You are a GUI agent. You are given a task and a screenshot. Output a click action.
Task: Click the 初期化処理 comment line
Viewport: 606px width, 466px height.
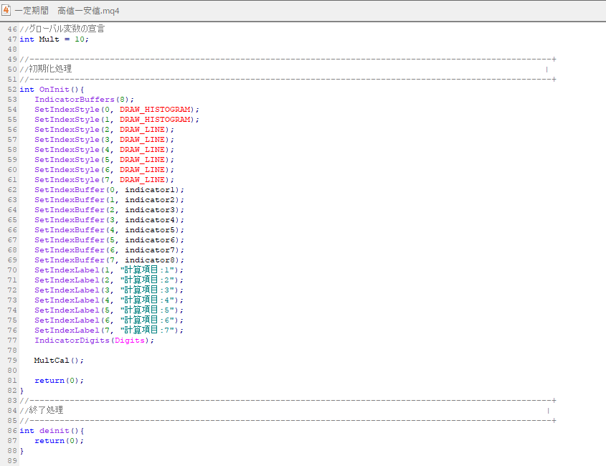[x=49, y=70]
